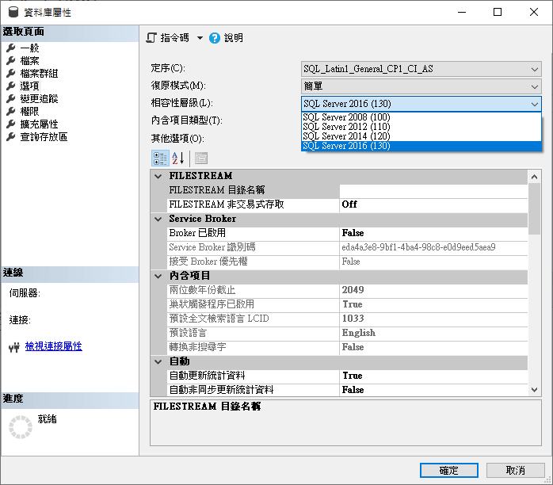Open the 復原模式 recovery model dropdown

pyautogui.click(x=535, y=86)
